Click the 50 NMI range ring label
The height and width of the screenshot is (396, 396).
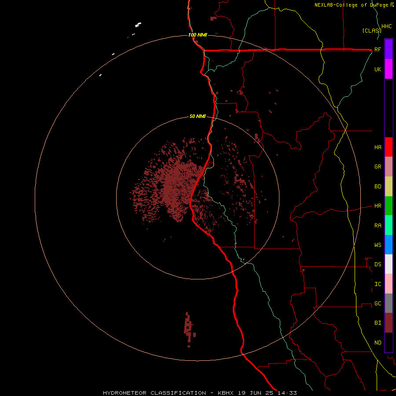click(198, 116)
